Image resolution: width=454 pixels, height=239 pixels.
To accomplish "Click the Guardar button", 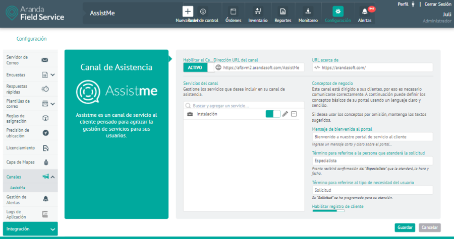I will [x=405, y=227].
